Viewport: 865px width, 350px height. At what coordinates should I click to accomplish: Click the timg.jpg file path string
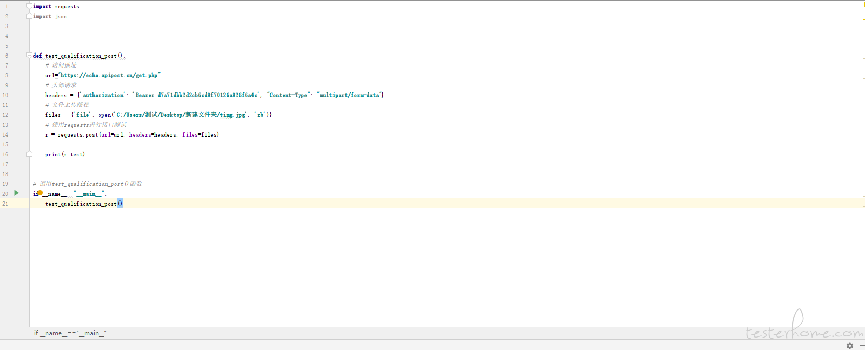pos(181,115)
